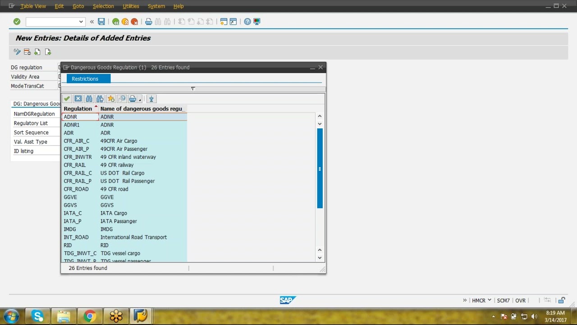The height and width of the screenshot is (325, 577).
Task: Click the Generate Shortcut icon
Action: tap(233, 22)
